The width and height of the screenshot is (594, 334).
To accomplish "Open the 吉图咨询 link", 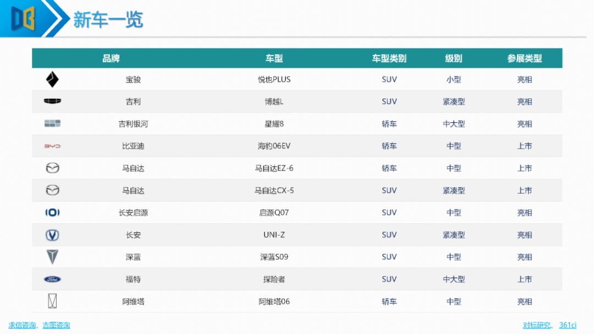I will pos(56,325).
